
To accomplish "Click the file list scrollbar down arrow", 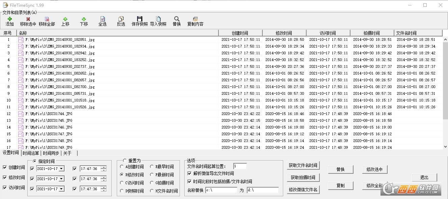I will point(445,147).
